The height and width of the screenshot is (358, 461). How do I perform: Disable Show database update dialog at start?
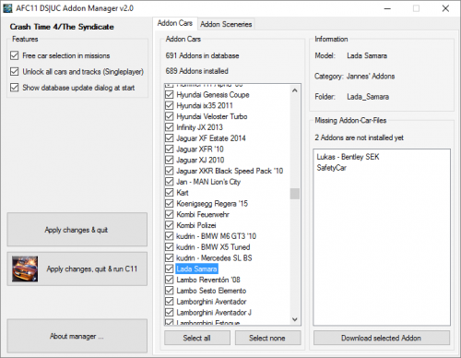coord(14,88)
